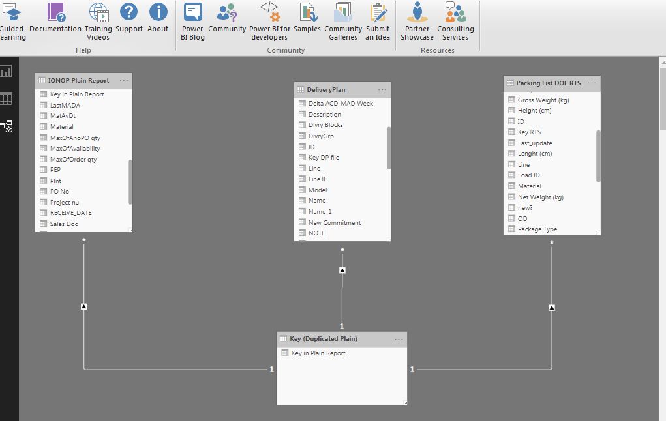Open Guided Learning help
Image resolution: width=666 pixels, height=421 pixels.
point(12,22)
